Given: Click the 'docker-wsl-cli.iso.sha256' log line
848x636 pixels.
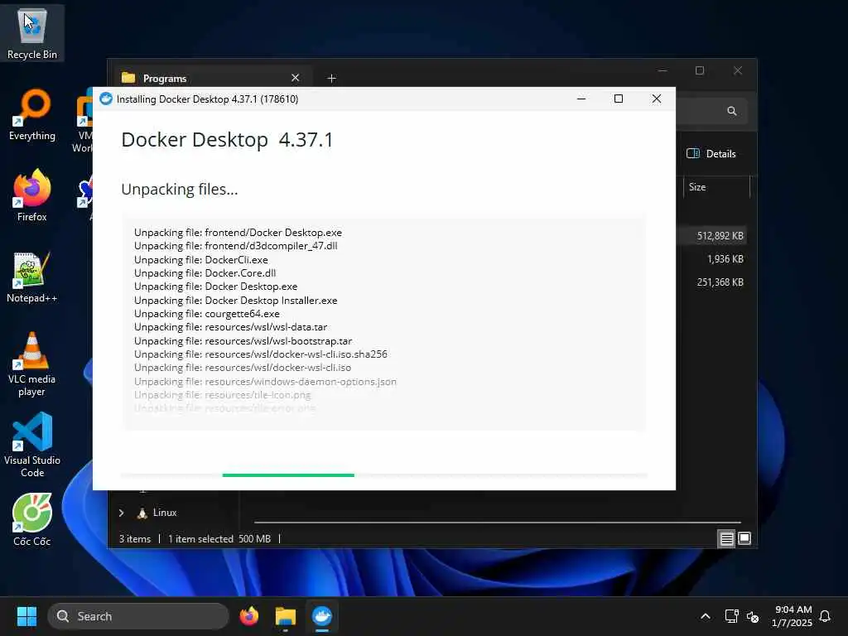Looking at the screenshot, I should (261, 354).
